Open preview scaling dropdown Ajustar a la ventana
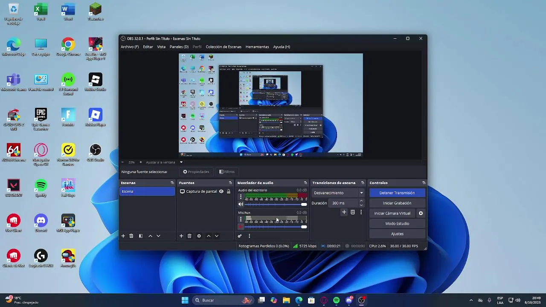The height and width of the screenshot is (307, 546). [x=164, y=162]
